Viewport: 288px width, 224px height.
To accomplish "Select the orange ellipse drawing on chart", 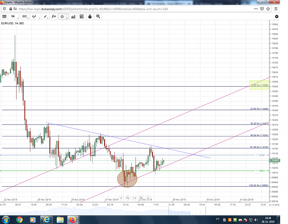I will [127, 179].
